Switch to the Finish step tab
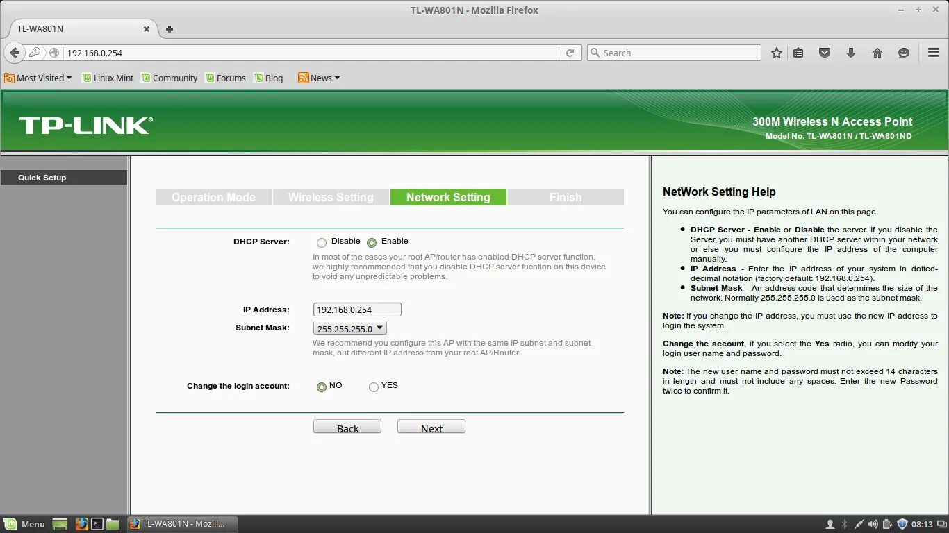The image size is (949, 533). click(566, 197)
